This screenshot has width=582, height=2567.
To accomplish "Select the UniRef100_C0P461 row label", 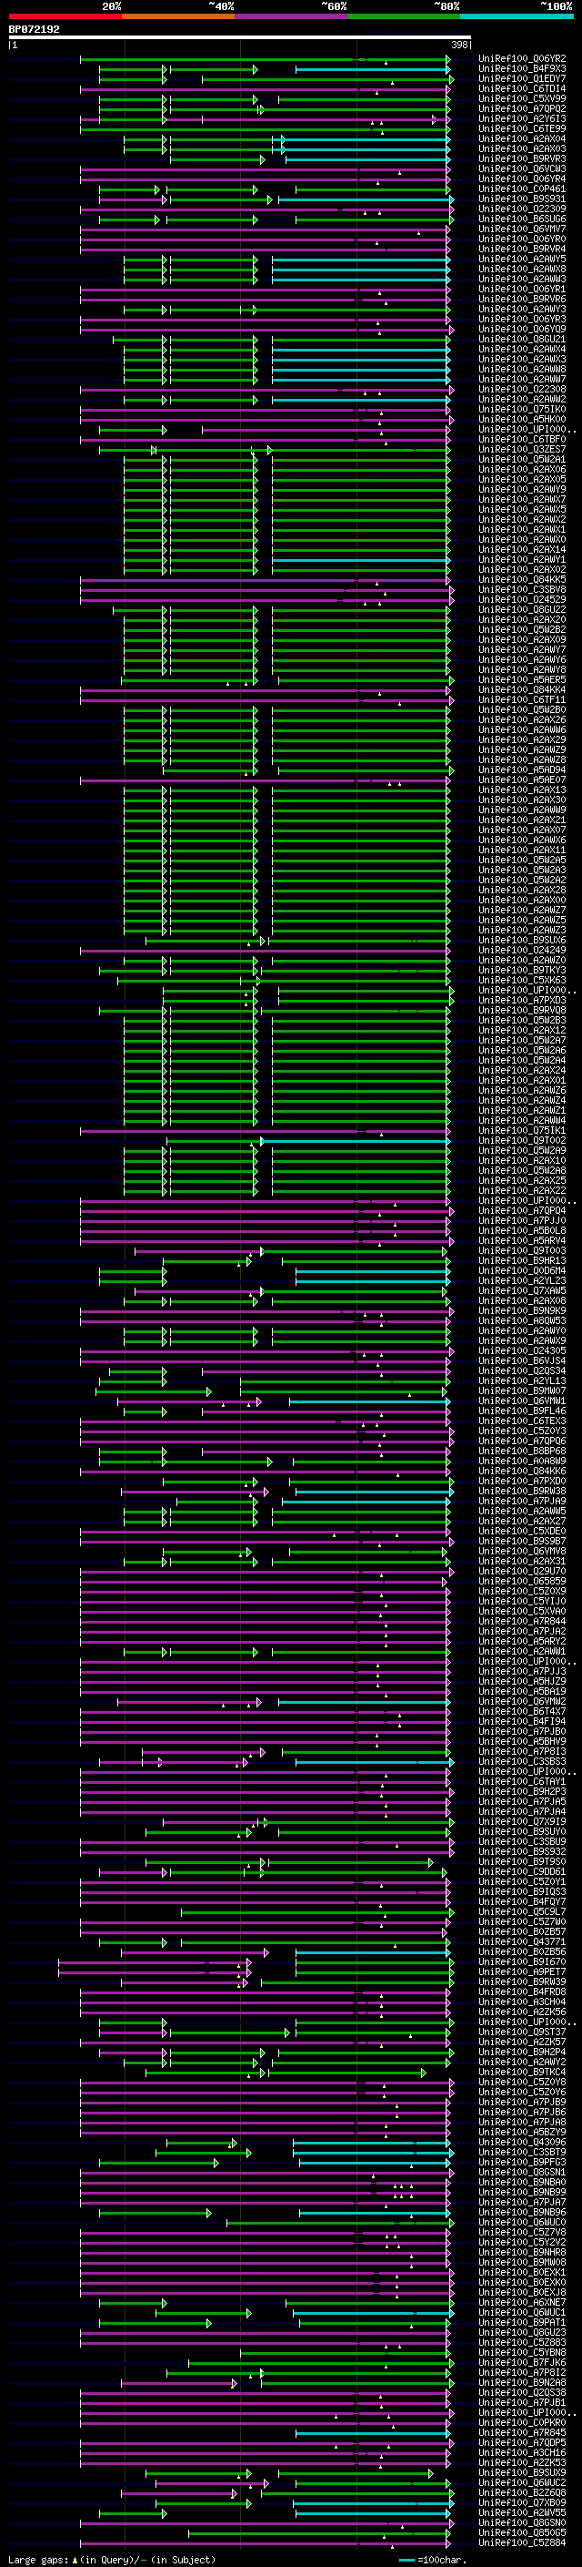I will point(522,188).
